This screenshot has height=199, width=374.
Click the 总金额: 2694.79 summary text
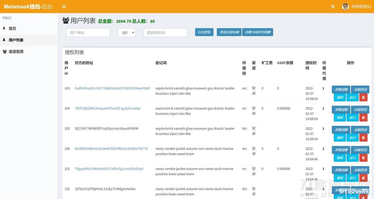115,21
